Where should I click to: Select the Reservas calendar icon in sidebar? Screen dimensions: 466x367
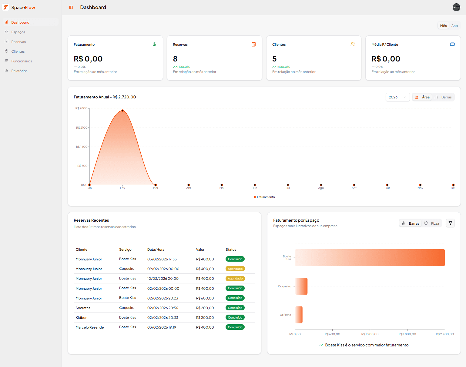point(6,41)
